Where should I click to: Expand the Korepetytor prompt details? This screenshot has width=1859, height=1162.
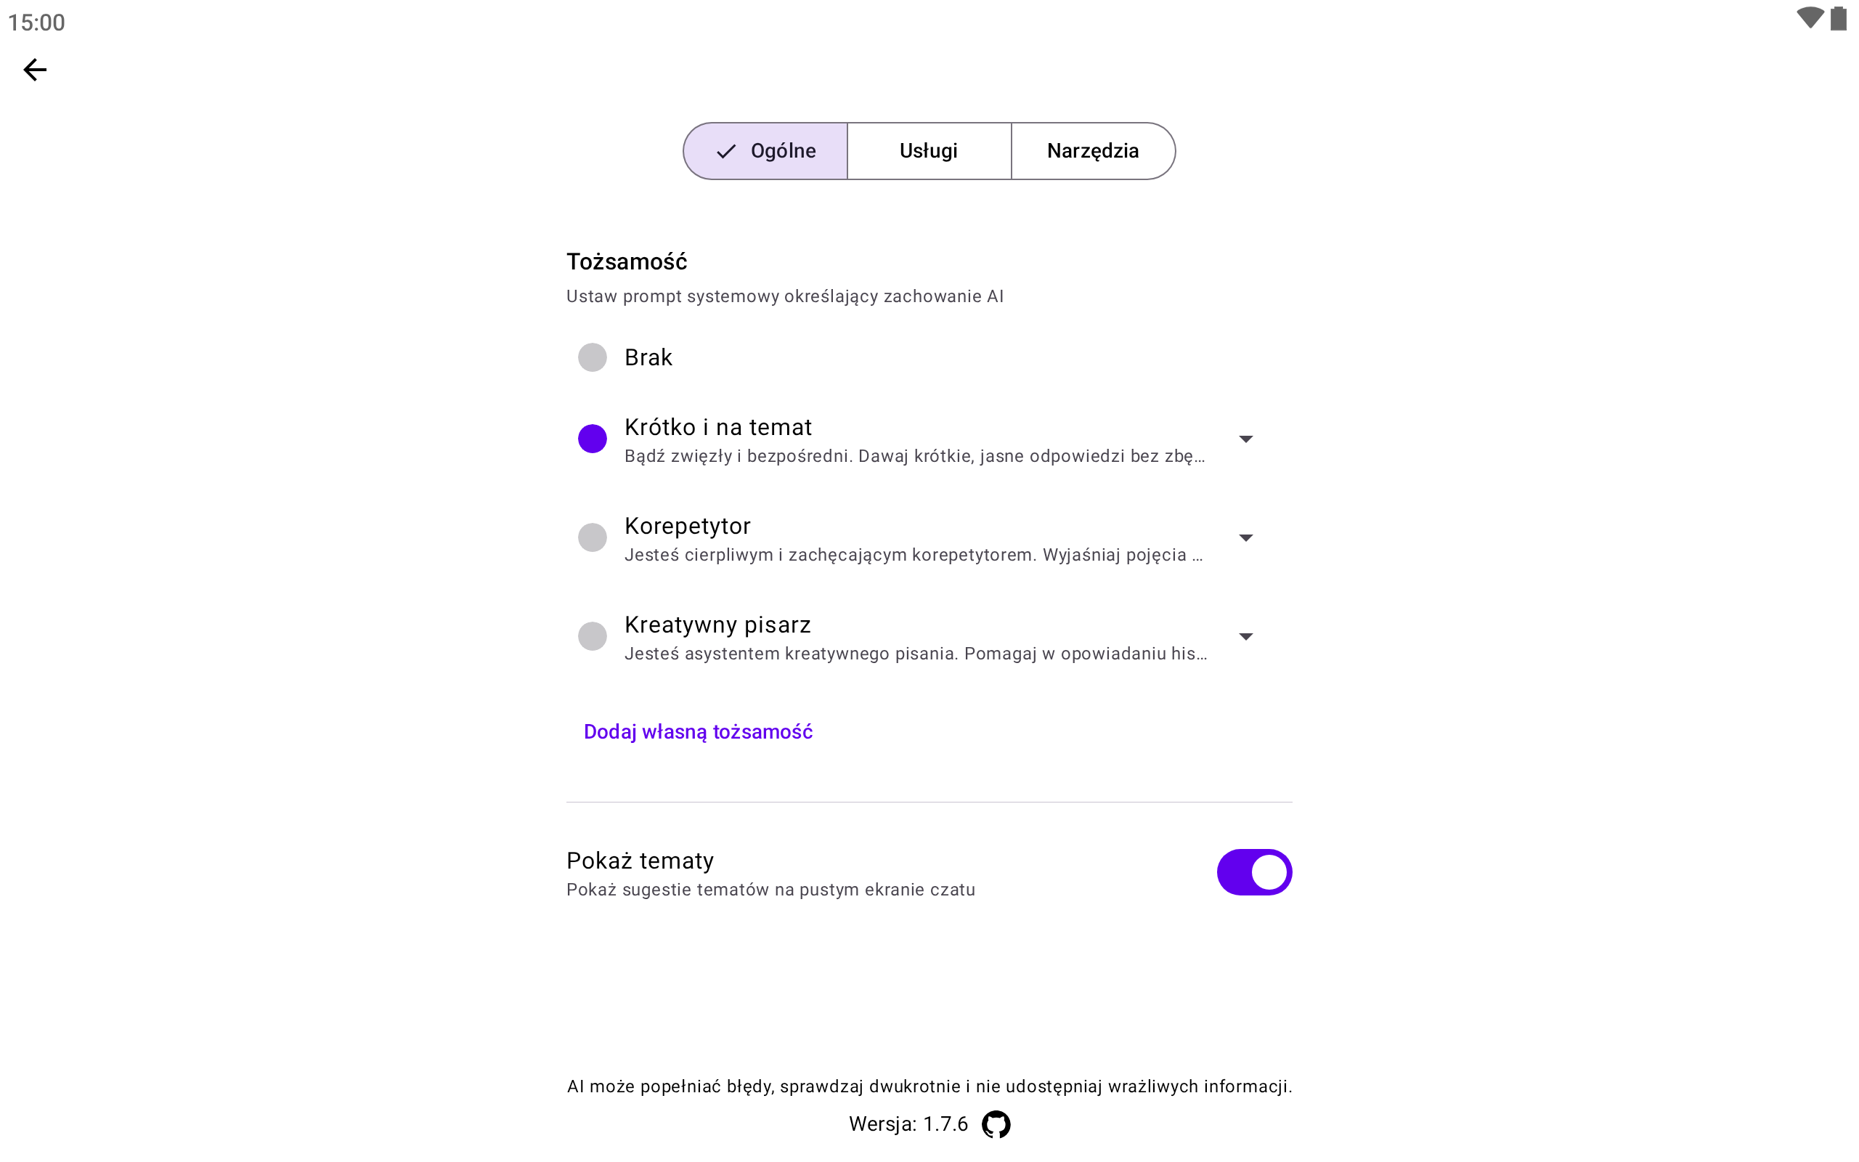pos(1246,538)
